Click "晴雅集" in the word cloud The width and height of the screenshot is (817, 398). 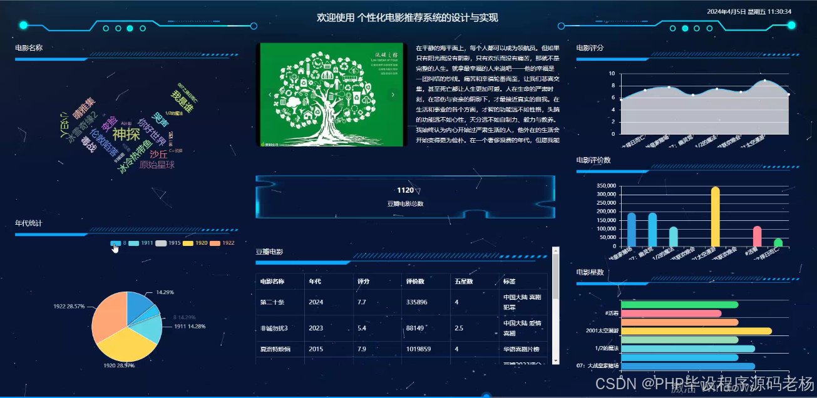84,108
